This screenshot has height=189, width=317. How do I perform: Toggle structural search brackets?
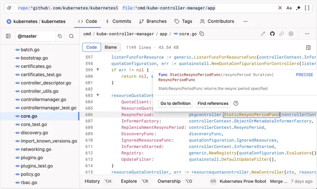point(307,8)
